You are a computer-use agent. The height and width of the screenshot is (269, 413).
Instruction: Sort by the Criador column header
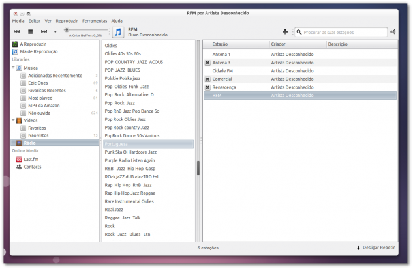click(298, 44)
